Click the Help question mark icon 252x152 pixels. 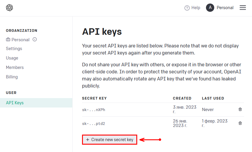(187, 8)
